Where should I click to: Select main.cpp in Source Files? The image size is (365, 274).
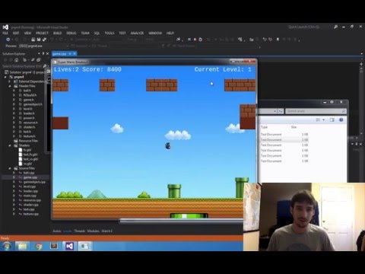[30, 196]
